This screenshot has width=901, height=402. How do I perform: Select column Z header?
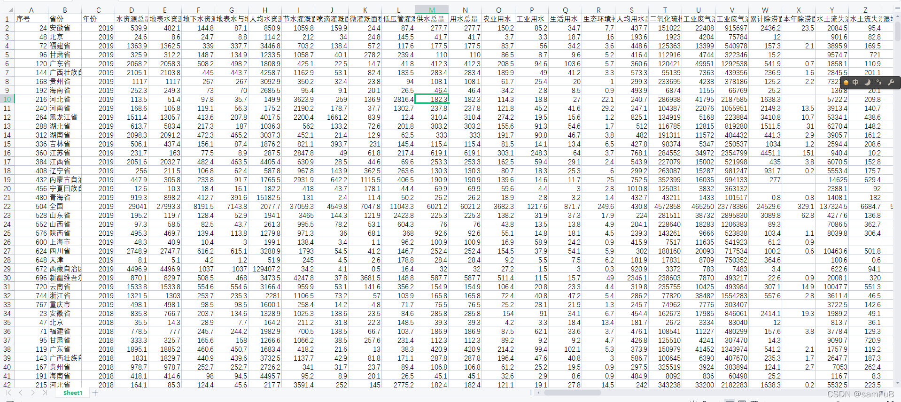pos(865,10)
